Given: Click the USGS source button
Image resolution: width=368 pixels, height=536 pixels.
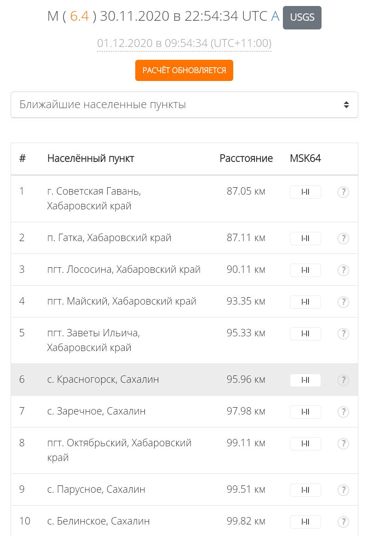Looking at the screenshot, I should pyautogui.click(x=302, y=17).
